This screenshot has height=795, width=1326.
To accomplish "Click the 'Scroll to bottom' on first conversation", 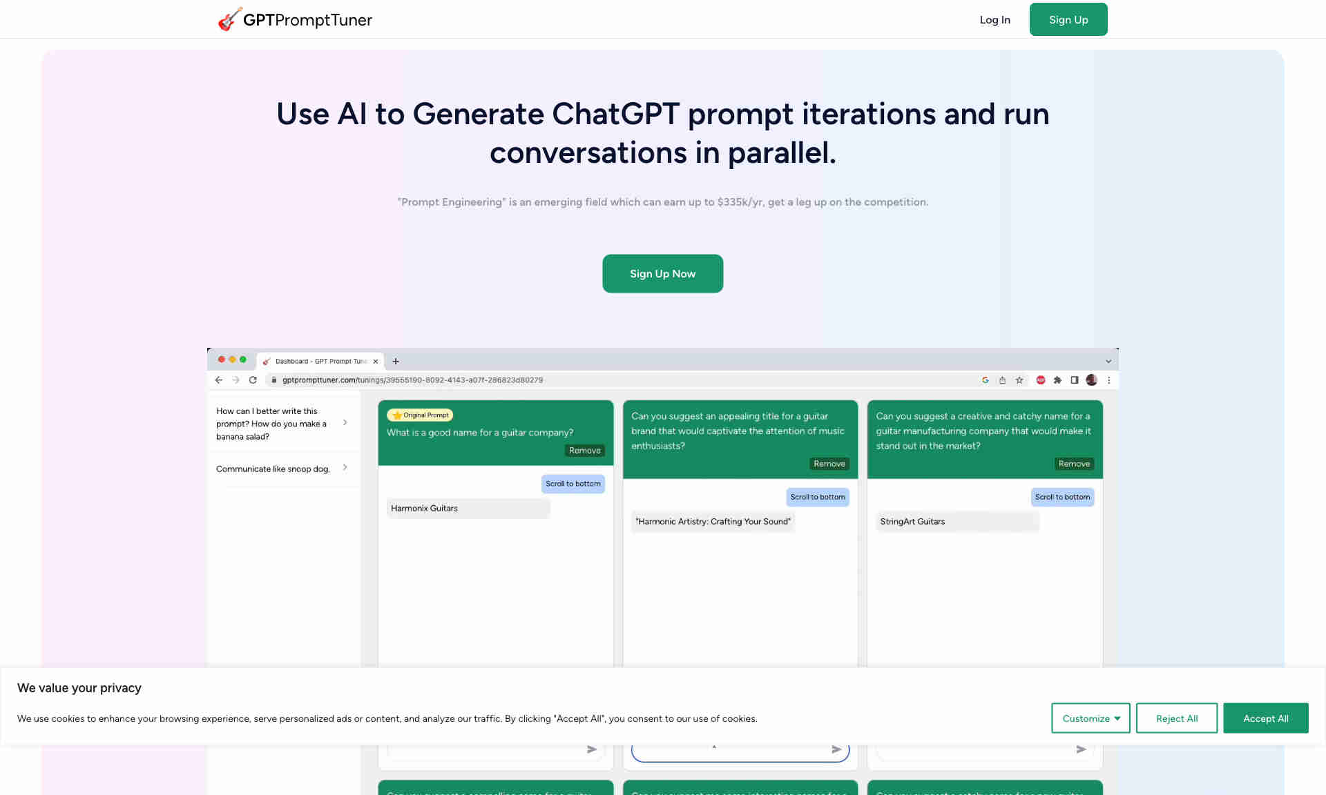I will tap(573, 482).
